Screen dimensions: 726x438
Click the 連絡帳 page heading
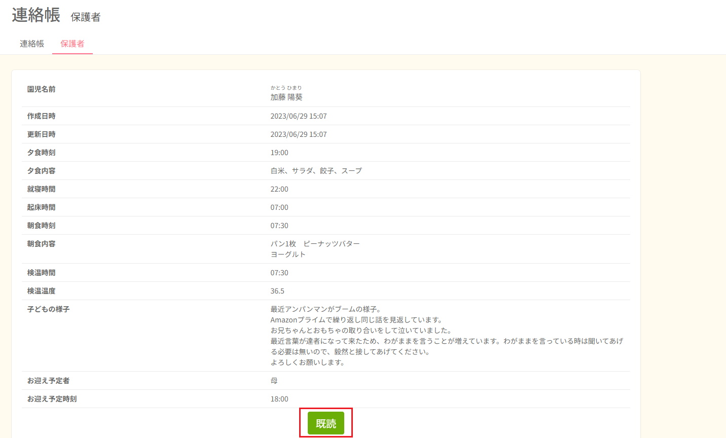point(34,15)
